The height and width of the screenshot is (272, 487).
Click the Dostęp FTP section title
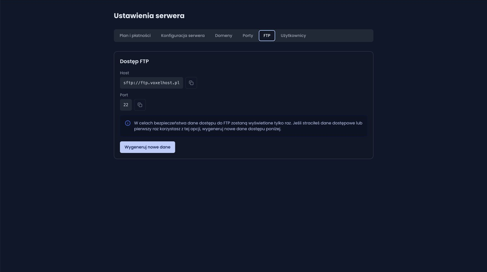[134, 61]
